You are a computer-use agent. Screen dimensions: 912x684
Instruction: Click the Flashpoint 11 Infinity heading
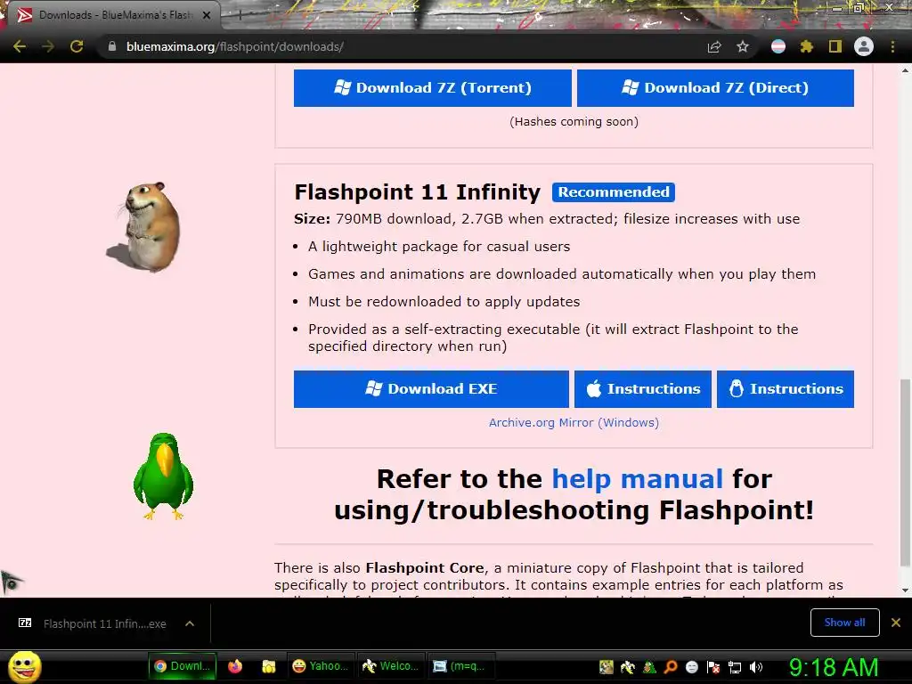[x=418, y=192]
